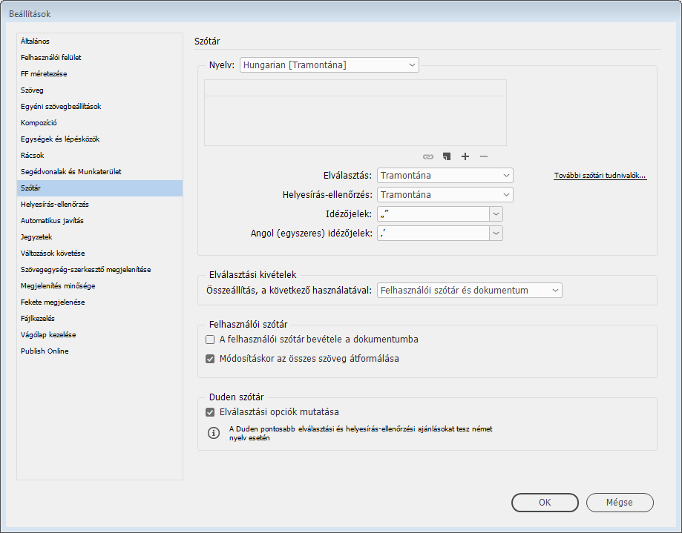Click the További szótári tudnivalók link

tap(600, 176)
